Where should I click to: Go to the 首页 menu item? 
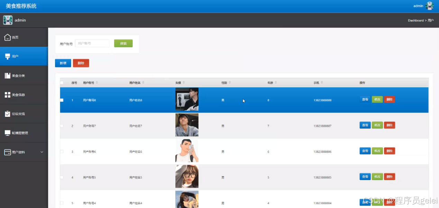click(24, 37)
